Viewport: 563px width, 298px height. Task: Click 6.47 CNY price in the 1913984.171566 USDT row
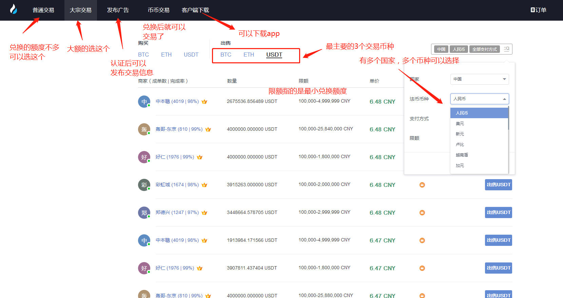[383, 240]
